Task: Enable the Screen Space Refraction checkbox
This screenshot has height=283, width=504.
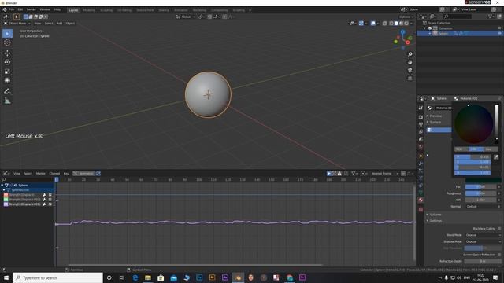Action: [499, 255]
